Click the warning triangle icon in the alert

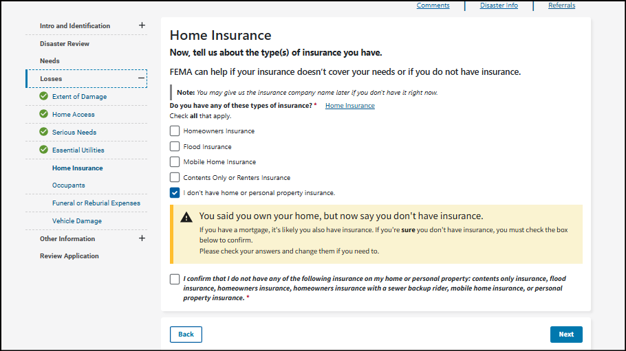point(186,217)
